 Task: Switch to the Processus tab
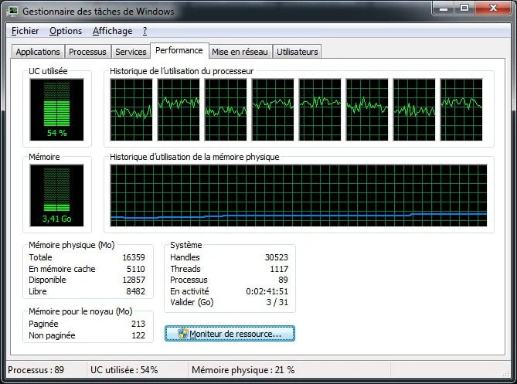tap(87, 52)
